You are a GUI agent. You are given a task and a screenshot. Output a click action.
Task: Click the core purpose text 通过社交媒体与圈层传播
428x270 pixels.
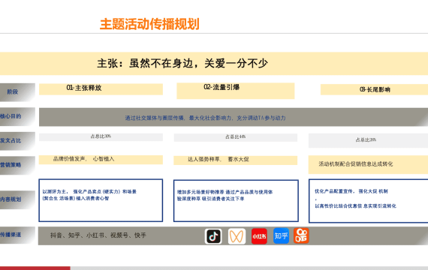205,118
